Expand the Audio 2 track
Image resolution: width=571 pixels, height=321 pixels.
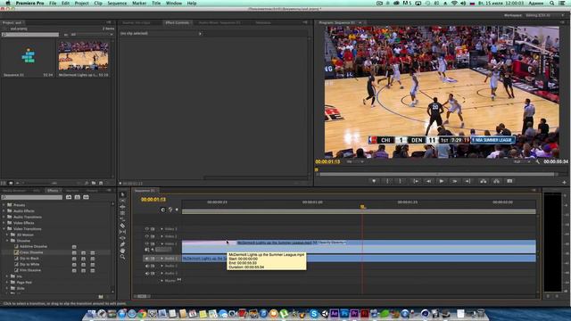162,266
